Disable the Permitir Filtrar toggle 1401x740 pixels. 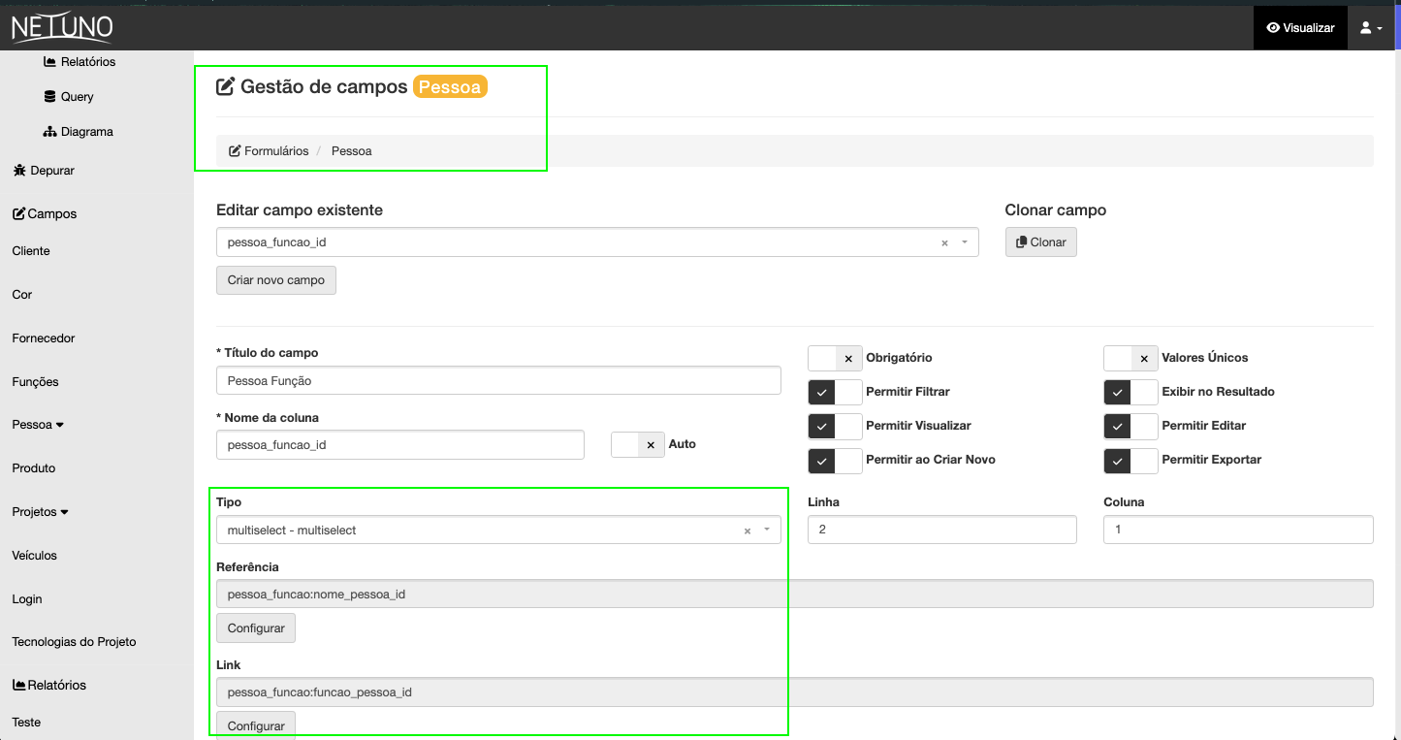(835, 392)
